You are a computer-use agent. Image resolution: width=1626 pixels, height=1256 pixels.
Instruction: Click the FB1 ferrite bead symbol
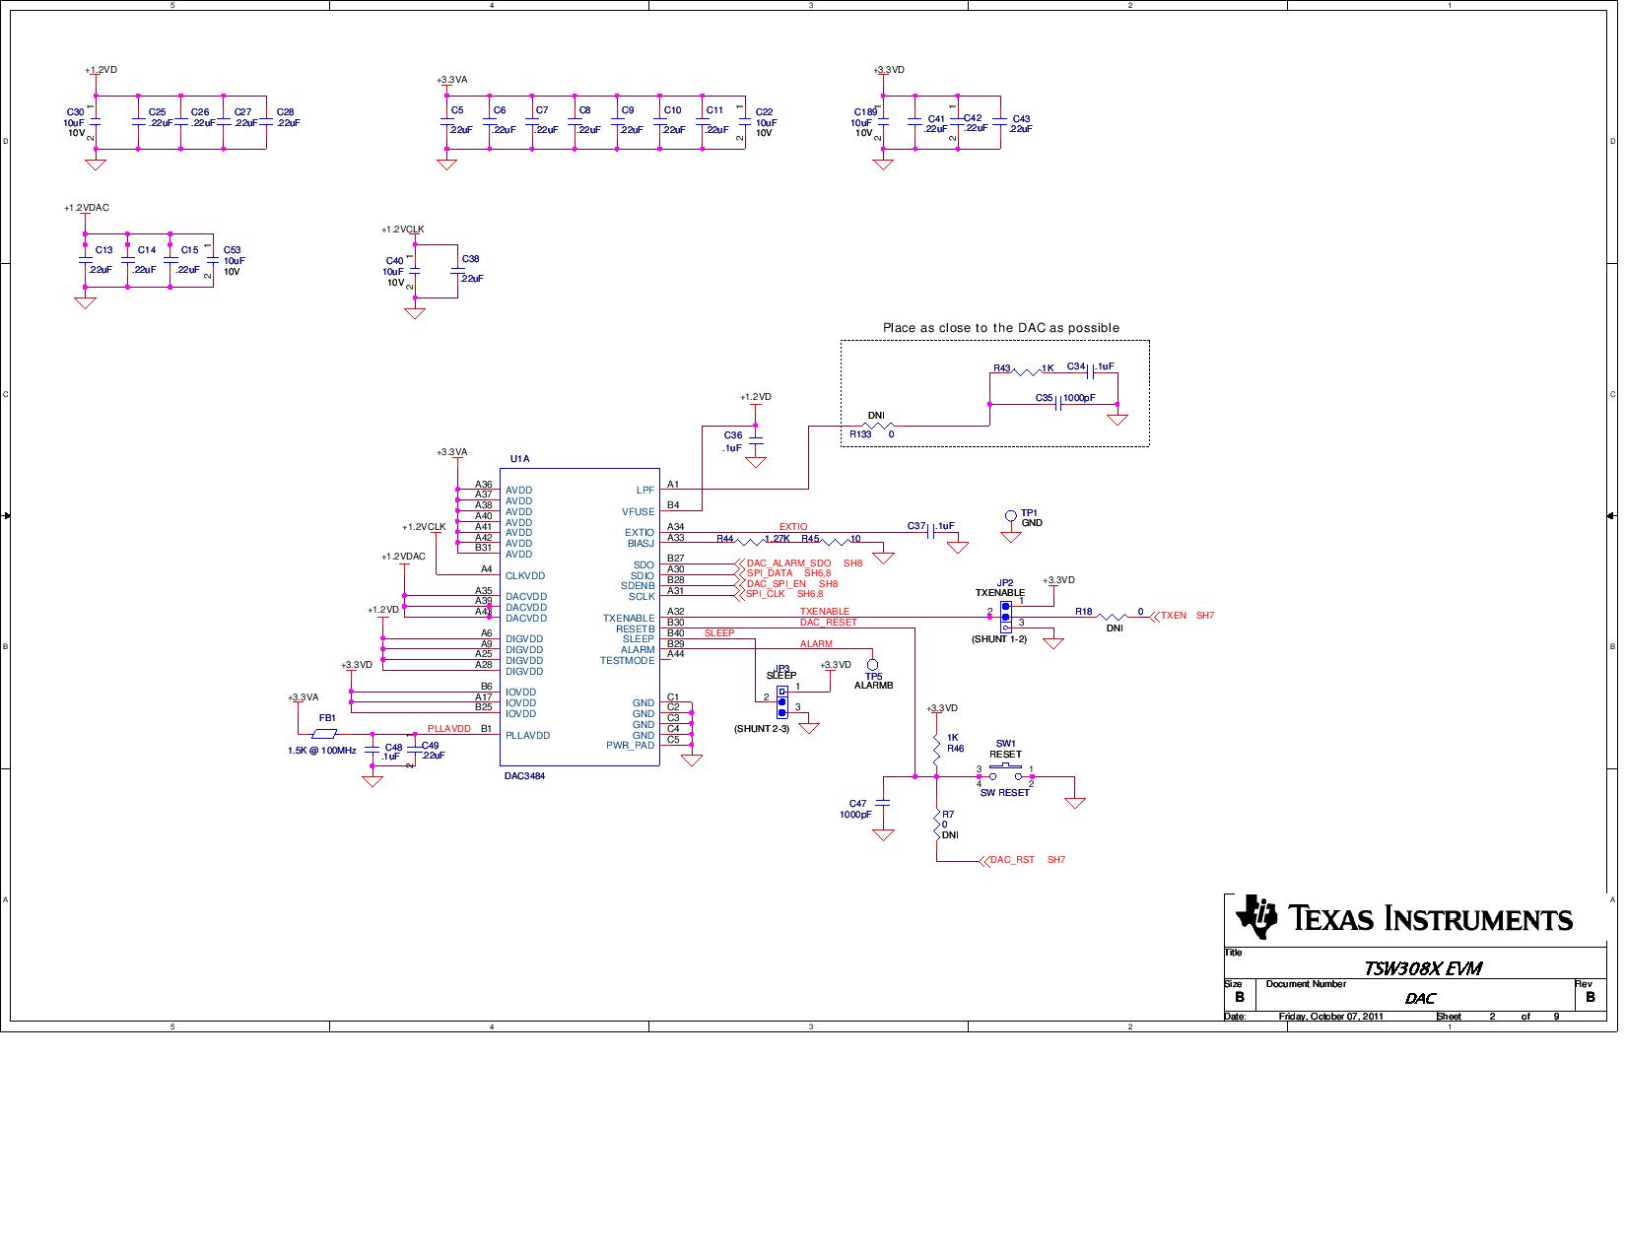(323, 734)
